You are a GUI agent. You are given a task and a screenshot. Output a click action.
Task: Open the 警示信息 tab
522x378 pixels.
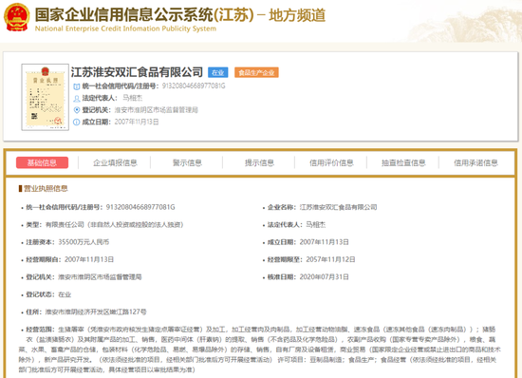(187, 162)
